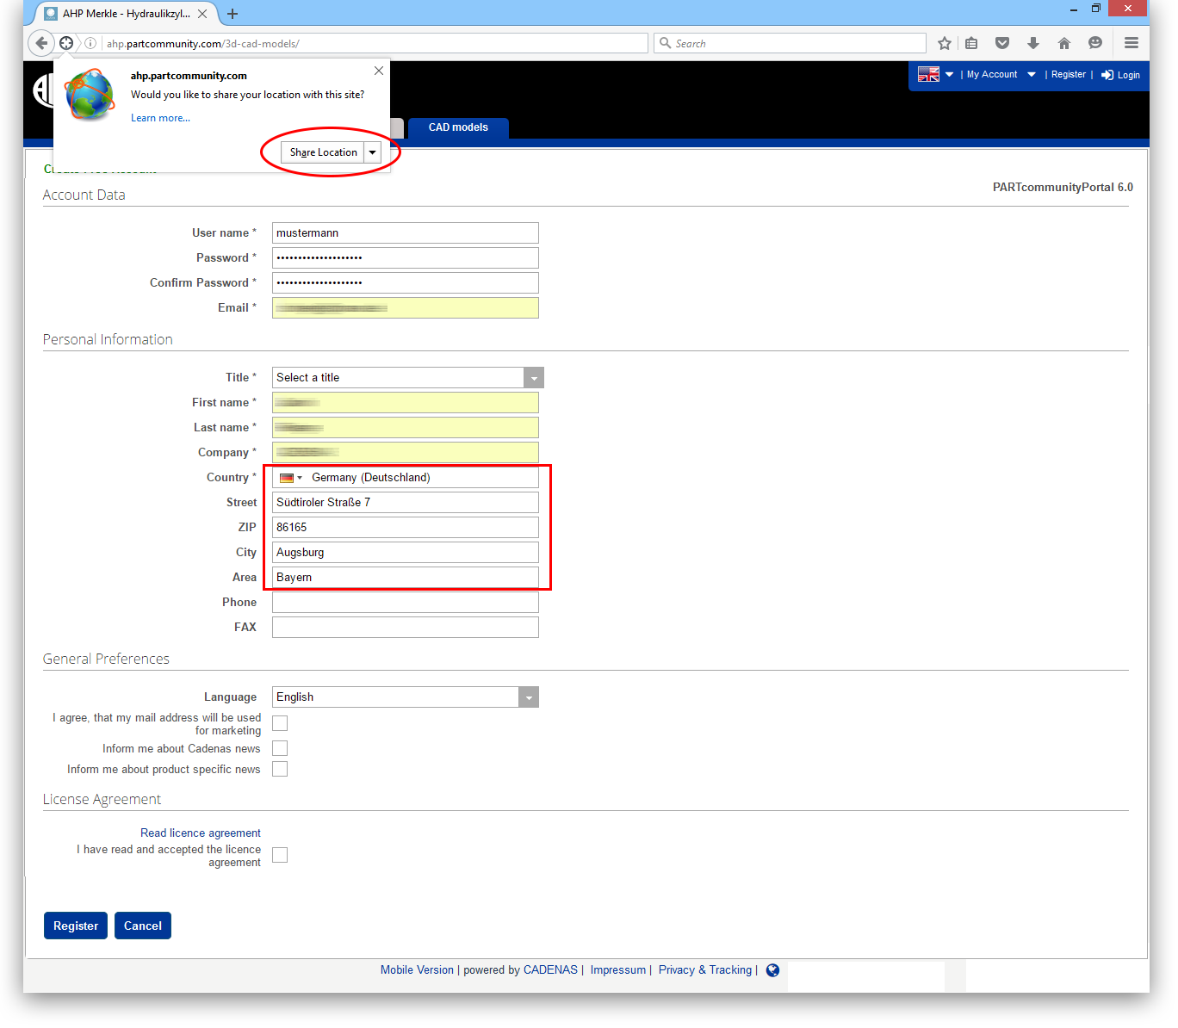
Task: Open the Read licence agreement link
Action: click(201, 833)
